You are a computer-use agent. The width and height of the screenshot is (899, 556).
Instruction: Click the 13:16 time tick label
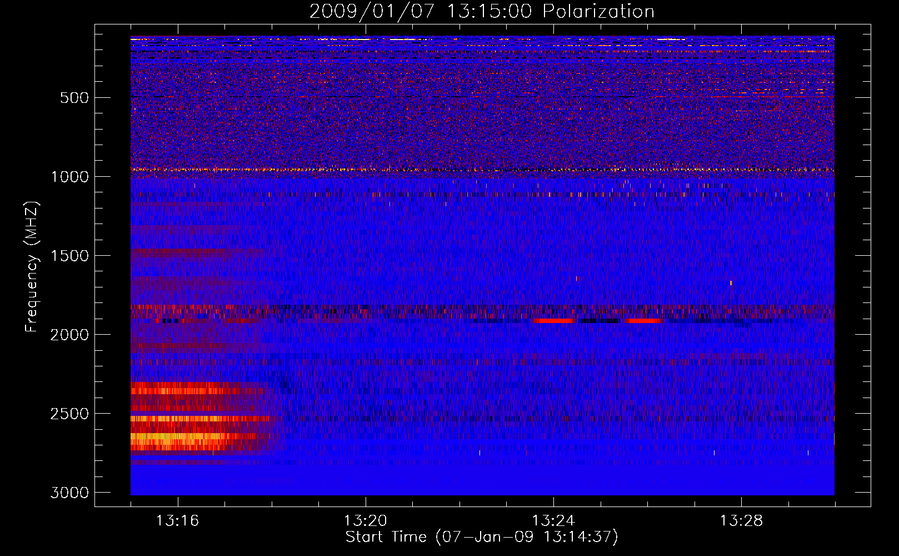click(177, 521)
